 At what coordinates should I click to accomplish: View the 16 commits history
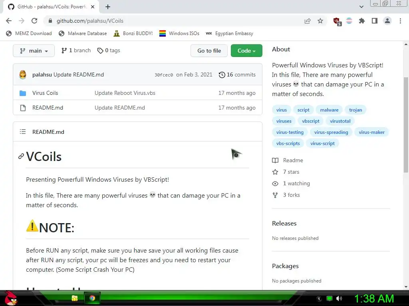(237, 75)
